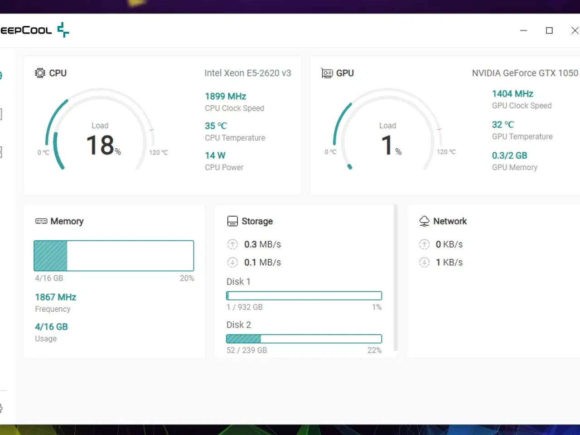The height and width of the screenshot is (435, 580).
Task: Click the 1899 MHz CPU clock value
Action: click(x=225, y=96)
